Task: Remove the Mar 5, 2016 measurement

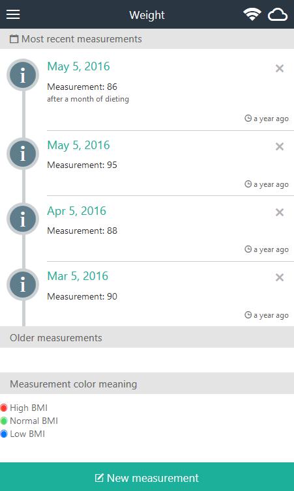Action: coord(280,277)
